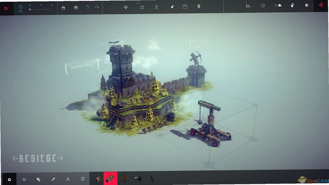Open the shield armour category tab
Screen dimensions: 329x185
click(x=83, y=179)
